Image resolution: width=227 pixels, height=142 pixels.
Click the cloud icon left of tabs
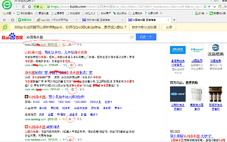13,20
